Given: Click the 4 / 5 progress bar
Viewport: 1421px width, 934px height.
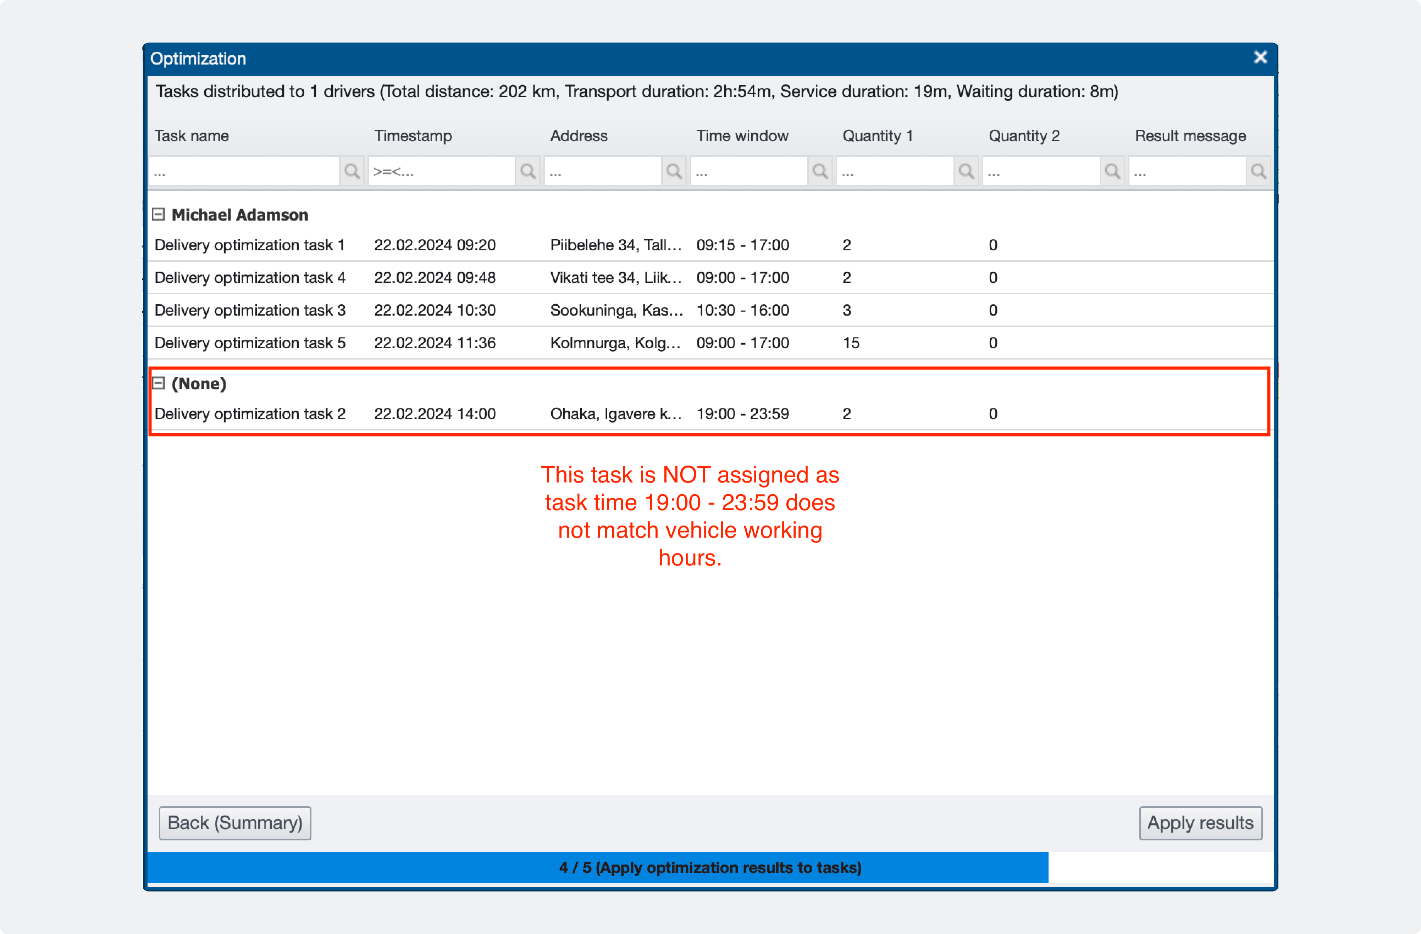Looking at the screenshot, I should pos(710,868).
